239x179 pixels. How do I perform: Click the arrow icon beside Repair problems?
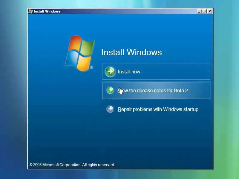point(110,109)
